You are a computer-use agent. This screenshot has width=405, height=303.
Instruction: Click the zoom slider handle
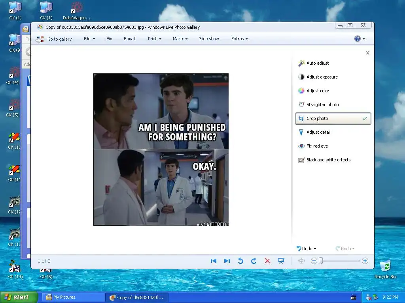pyautogui.click(x=321, y=261)
